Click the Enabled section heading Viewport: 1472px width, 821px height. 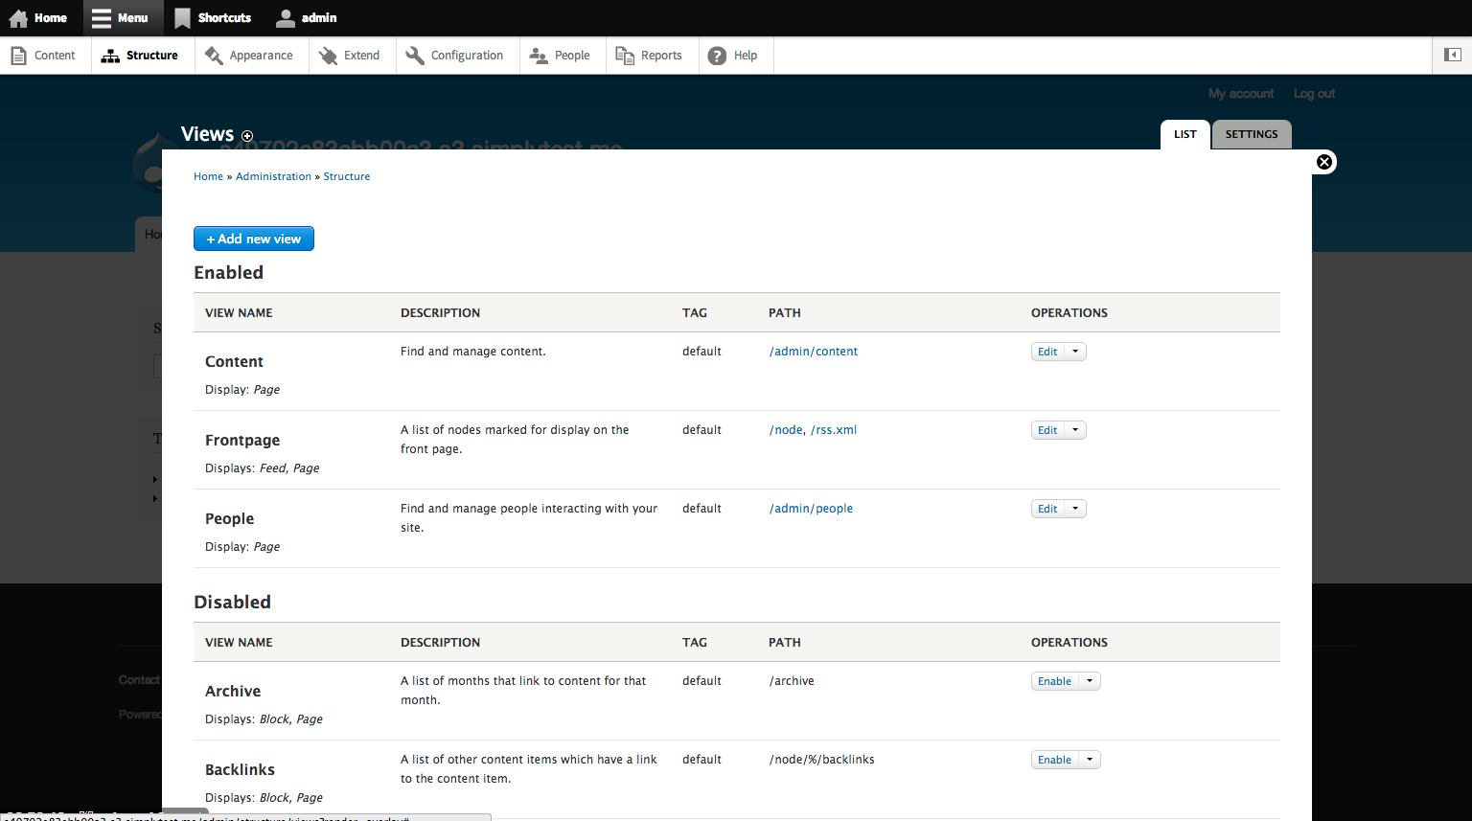pyautogui.click(x=228, y=273)
